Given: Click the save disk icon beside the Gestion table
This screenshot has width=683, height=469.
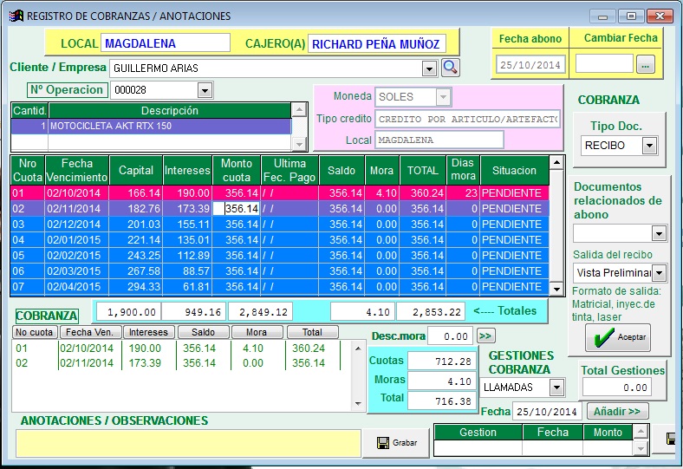Looking at the screenshot, I should pyautogui.click(x=672, y=440).
